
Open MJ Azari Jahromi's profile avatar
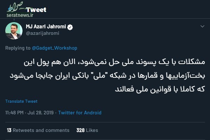(x=14, y=31)
